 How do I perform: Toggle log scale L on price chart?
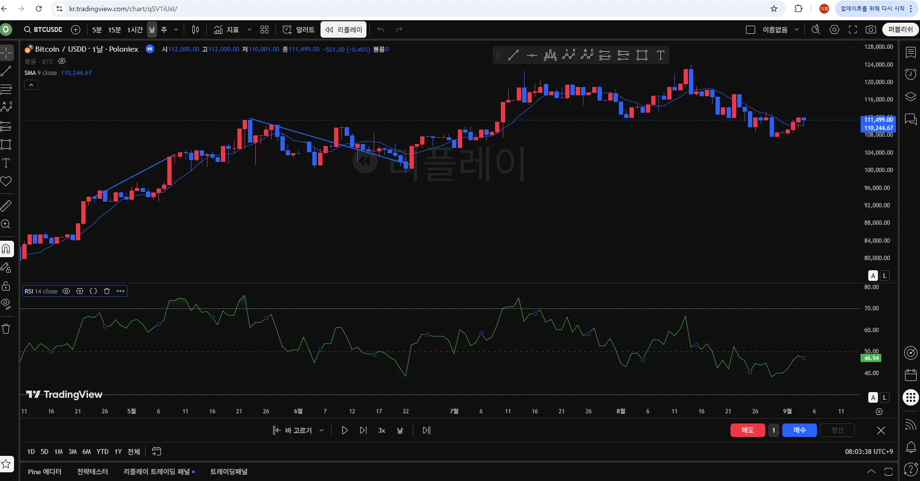885,276
